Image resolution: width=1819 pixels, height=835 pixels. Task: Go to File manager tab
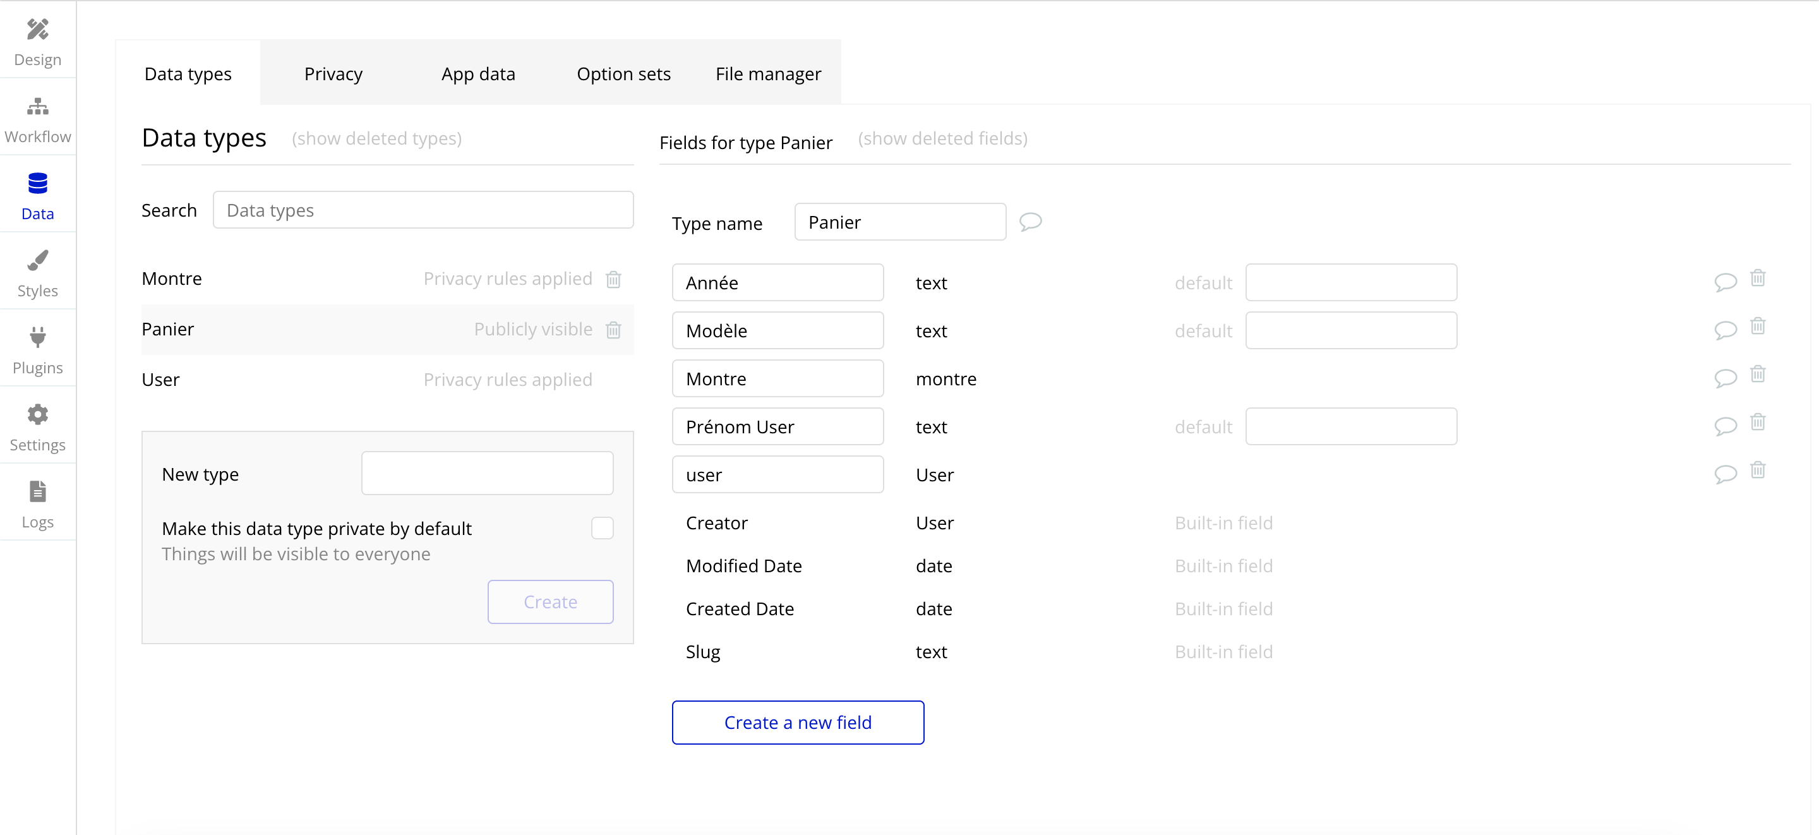pyautogui.click(x=767, y=73)
